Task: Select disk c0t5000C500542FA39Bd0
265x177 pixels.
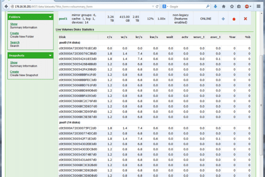Action: (78, 69)
